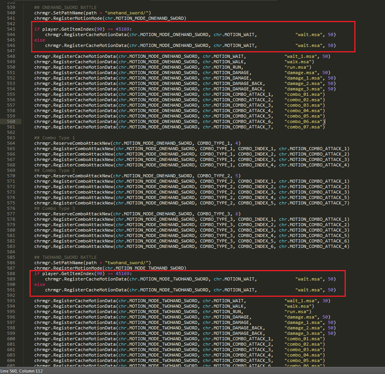The width and height of the screenshot is (385, 374).
Task: Click the string "onehand_sword/" on line 540
Action: [127, 13]
